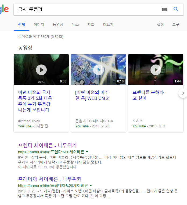Open the 도구 search tools
Screen dimensions: 187x205
pyautogui.click(x=176, y=25)
